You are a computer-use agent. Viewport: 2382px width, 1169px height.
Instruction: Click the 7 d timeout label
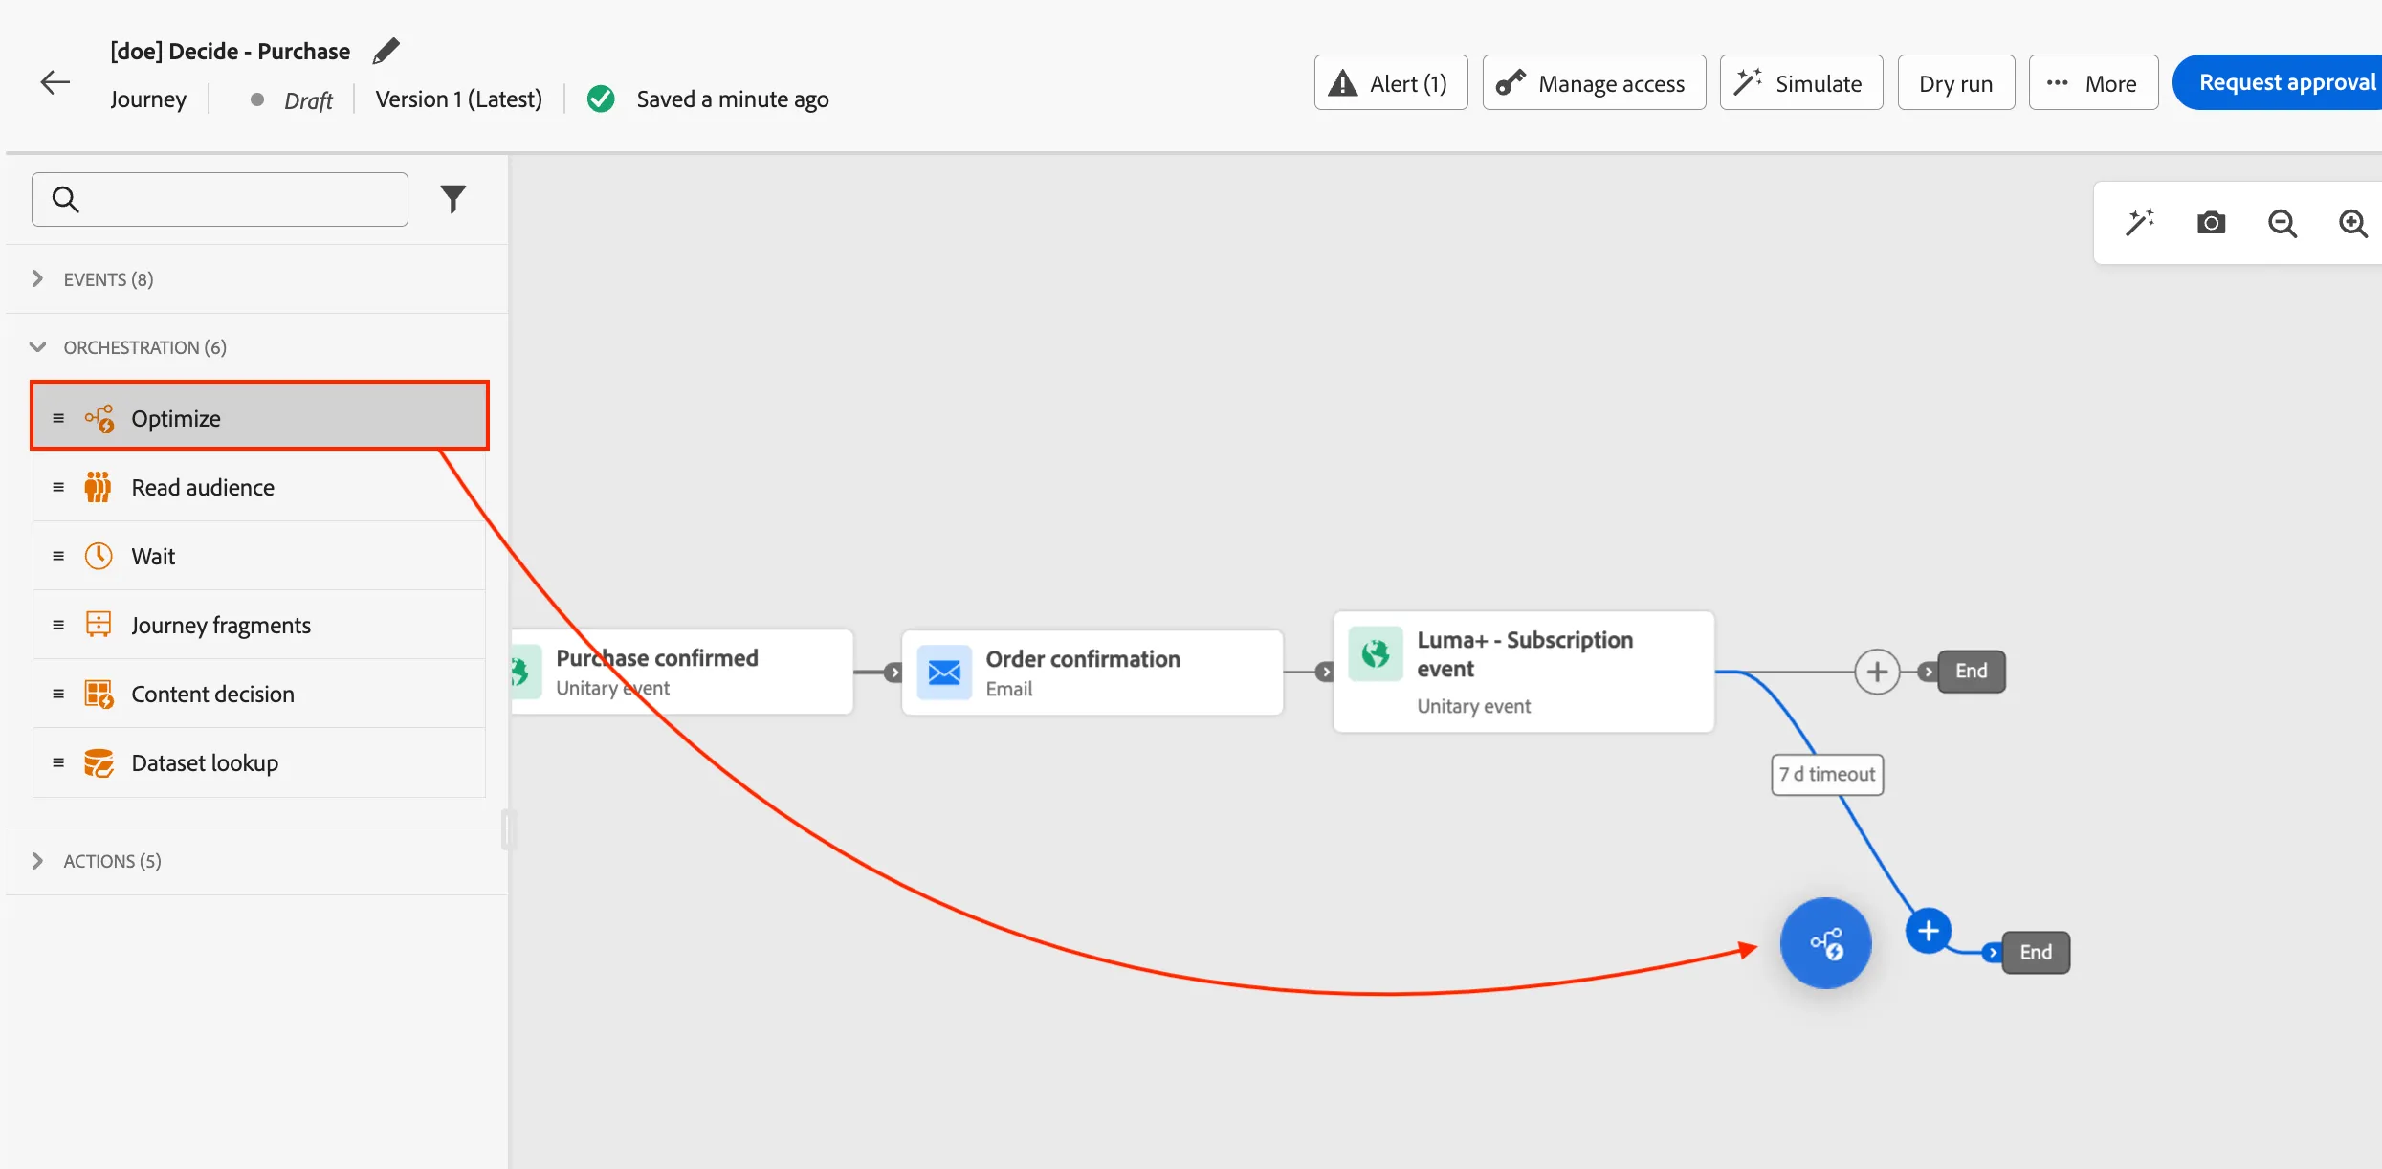coord(1827,774)
